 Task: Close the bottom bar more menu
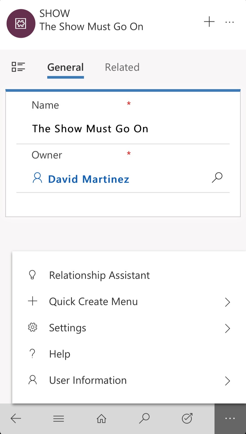pyautogui.click(x=230, y=419)
